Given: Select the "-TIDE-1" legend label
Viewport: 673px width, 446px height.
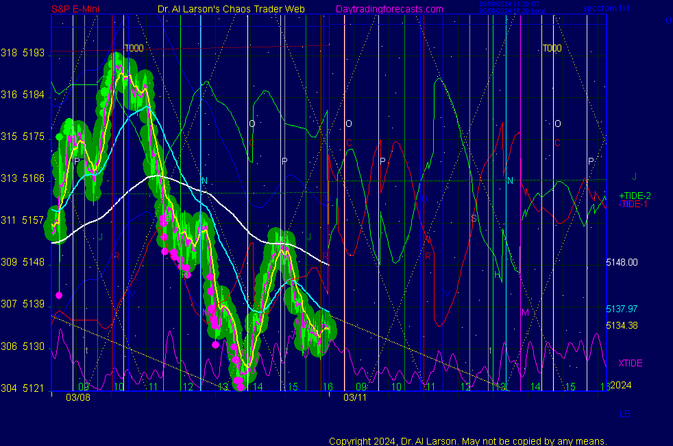Looking at the screenshot, I should [x=633, y=204].
